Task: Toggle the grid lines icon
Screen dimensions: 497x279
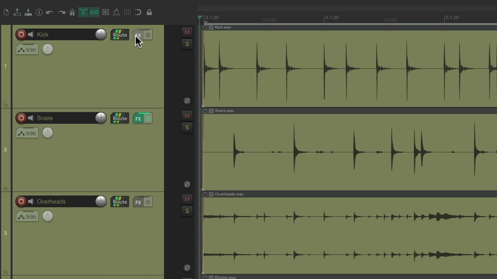Action: (127, 12)
